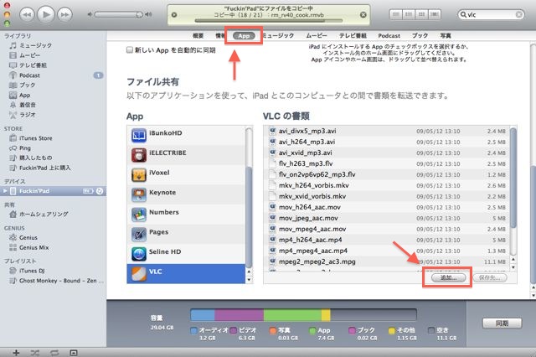Screen dimensions: 536x357
Task: Switch to the ミュージック tab
Action: pyautogui.click(x=278, y=35)
